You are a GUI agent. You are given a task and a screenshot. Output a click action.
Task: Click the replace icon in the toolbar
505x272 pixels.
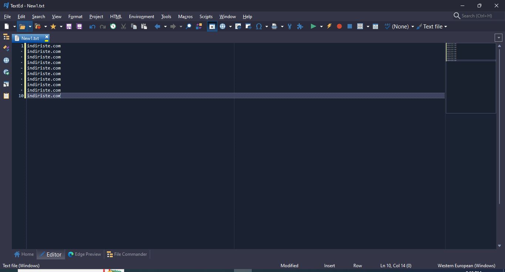pyautogui.click(x=199, y=26)
